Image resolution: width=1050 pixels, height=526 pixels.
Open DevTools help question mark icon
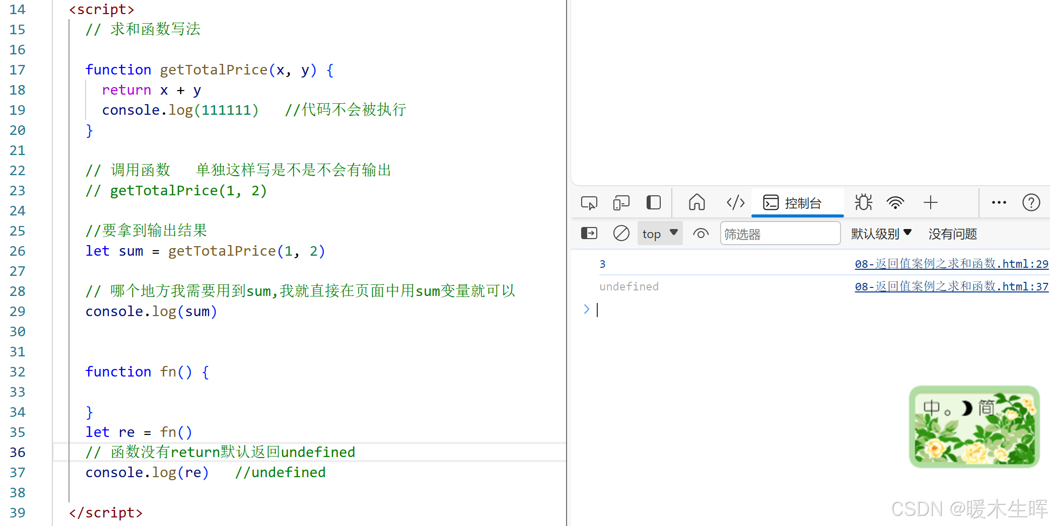pos(1031,203)
